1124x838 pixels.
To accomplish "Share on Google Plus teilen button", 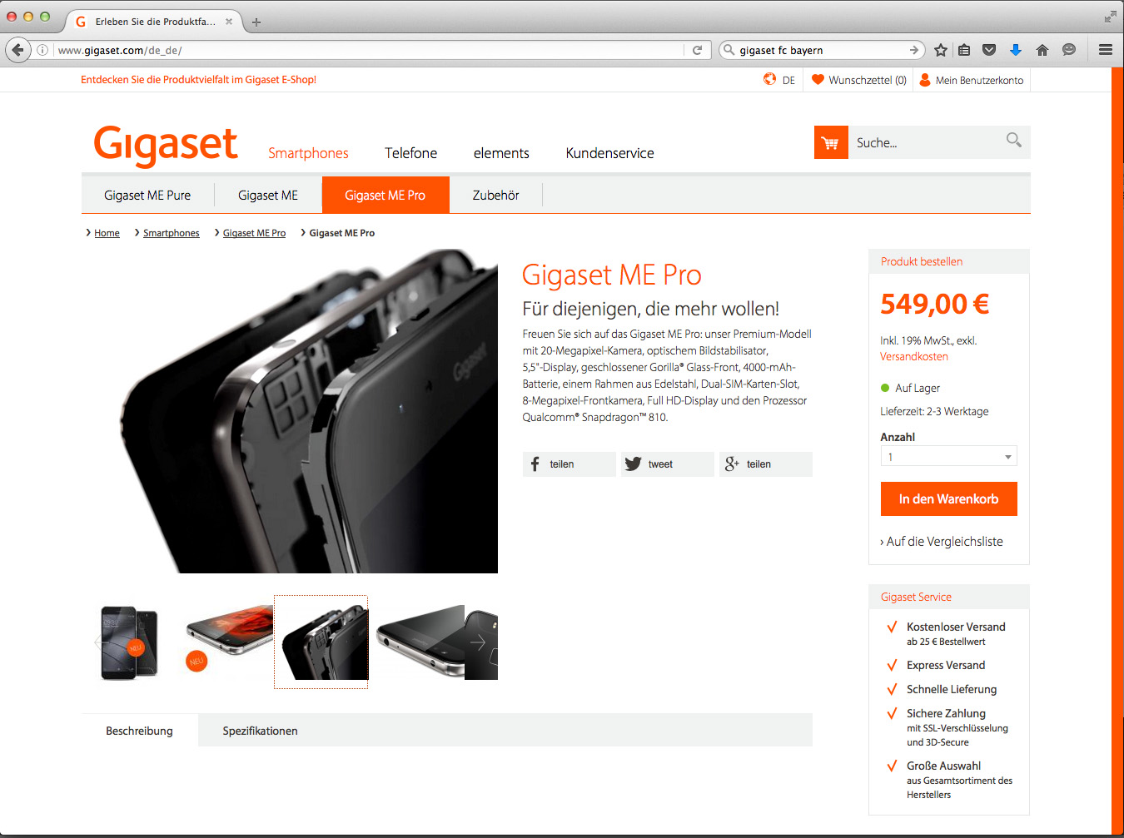I will (766, 464).
